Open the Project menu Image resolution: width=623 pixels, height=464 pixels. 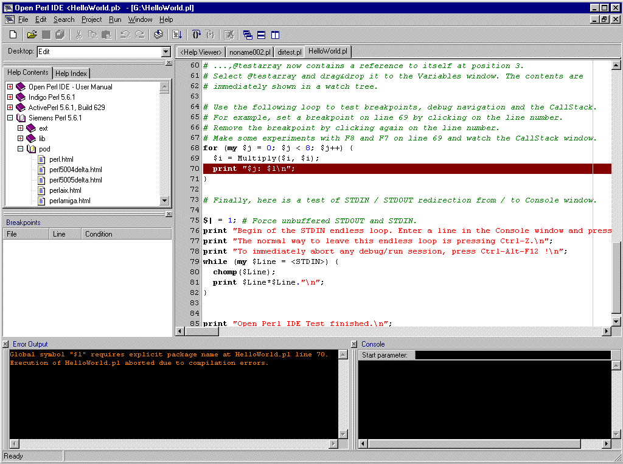point(91,19)
